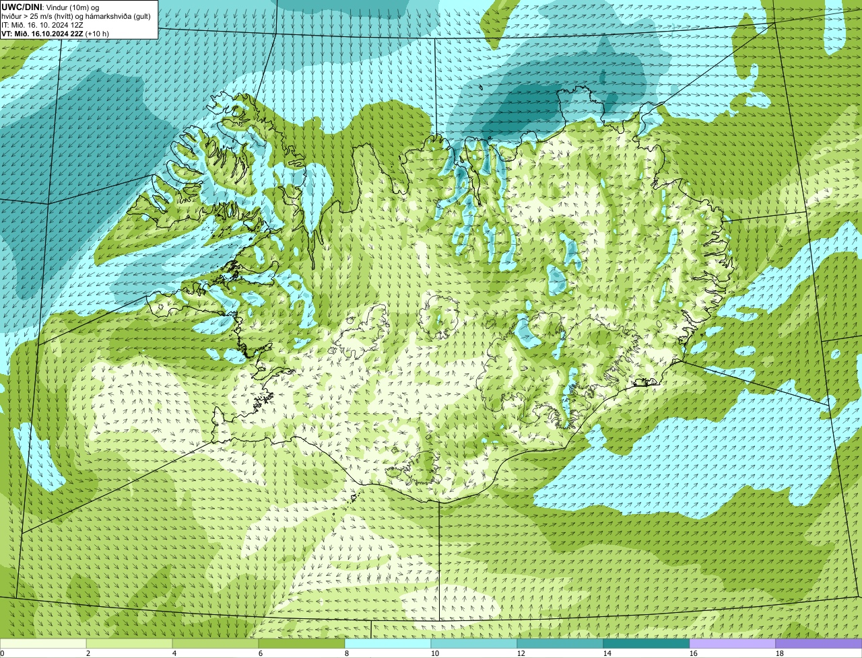Click the light green 2–4 m/s swatch
862x658 pixels.
(129, 644)
